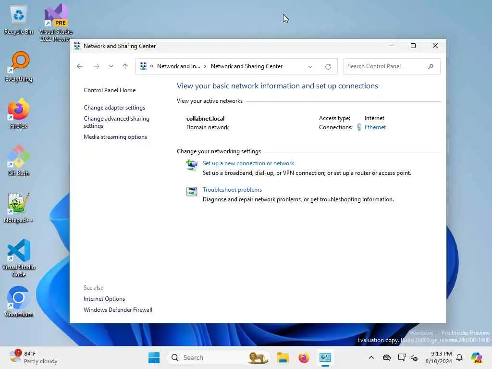Open the clock showing 9:13 PM
This screenshot has width=492, height=369.
[x=438, y=357]
